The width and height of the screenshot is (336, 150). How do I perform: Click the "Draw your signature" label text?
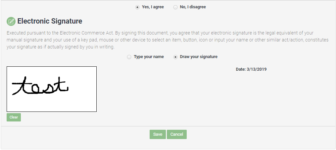tap(198, 57)
